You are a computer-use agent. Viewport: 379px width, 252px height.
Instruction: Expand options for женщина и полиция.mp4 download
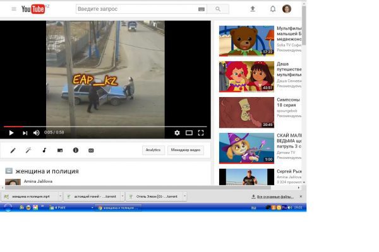pyautogui.click(x=58, y=197)
